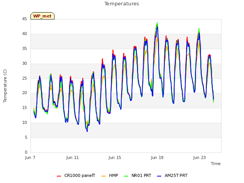Image resolution: width=244 pixels, height=183 pixels.
Task: Click the 10 y-axis tick label
Action: [24, 123]
